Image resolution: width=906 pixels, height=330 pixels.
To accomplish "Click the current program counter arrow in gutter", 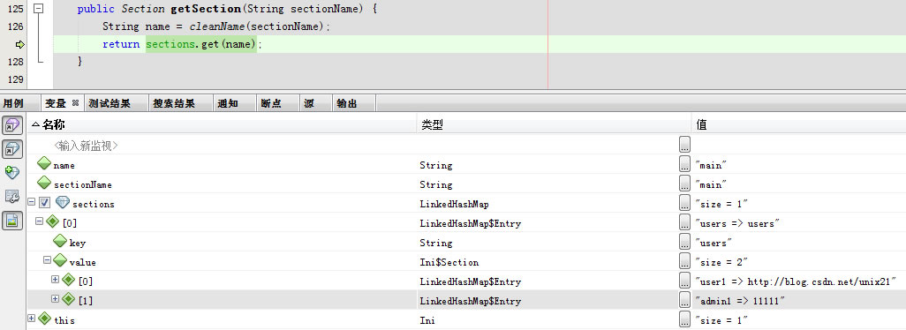I will [x=19, y=44].
